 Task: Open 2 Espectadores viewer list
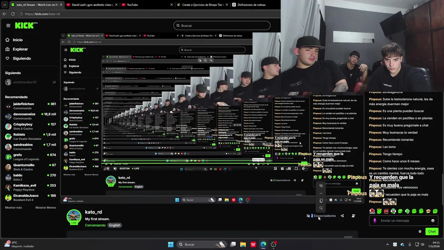click(x=321, y=216)
